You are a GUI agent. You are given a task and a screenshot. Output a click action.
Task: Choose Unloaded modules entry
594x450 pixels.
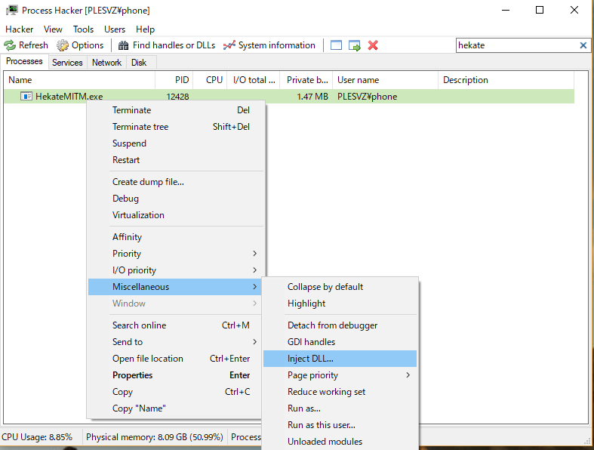click(340, 442)
